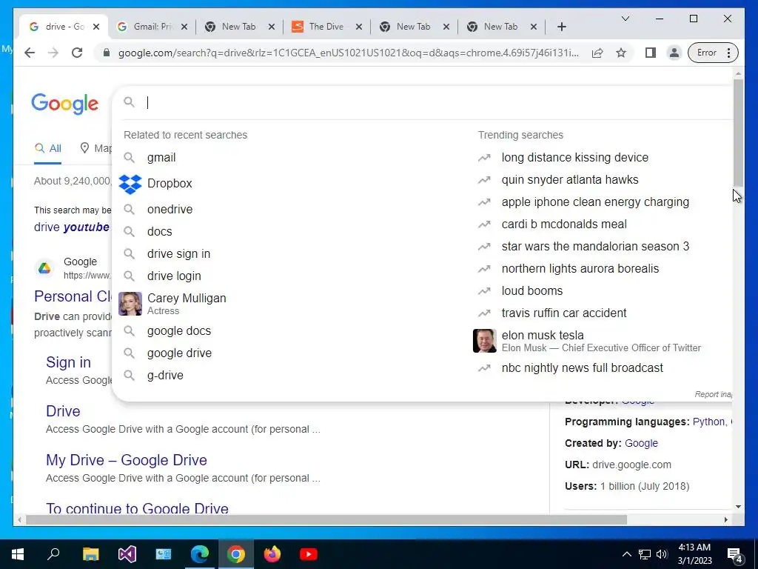Screen dimensions: 758x569
Task: Select trending 'quin snyder atlanta hawks'
Action: tap(570, 179)
